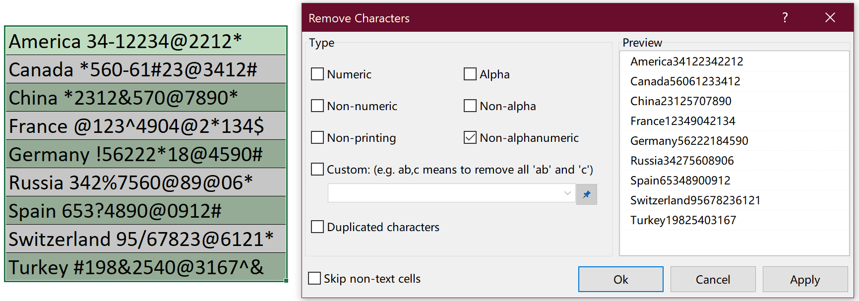Open the Help question mark icon
Viewport: 859px width, 301px height.
coord(785,18)
